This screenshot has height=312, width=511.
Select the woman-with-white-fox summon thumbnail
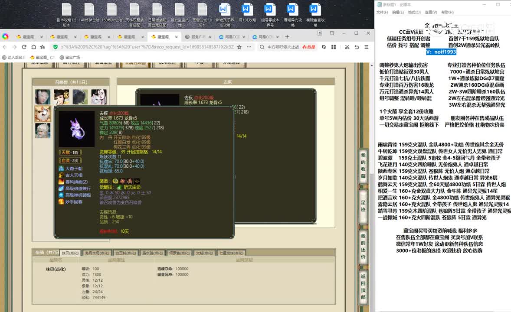pyautogui.click(x=99, y=97)
